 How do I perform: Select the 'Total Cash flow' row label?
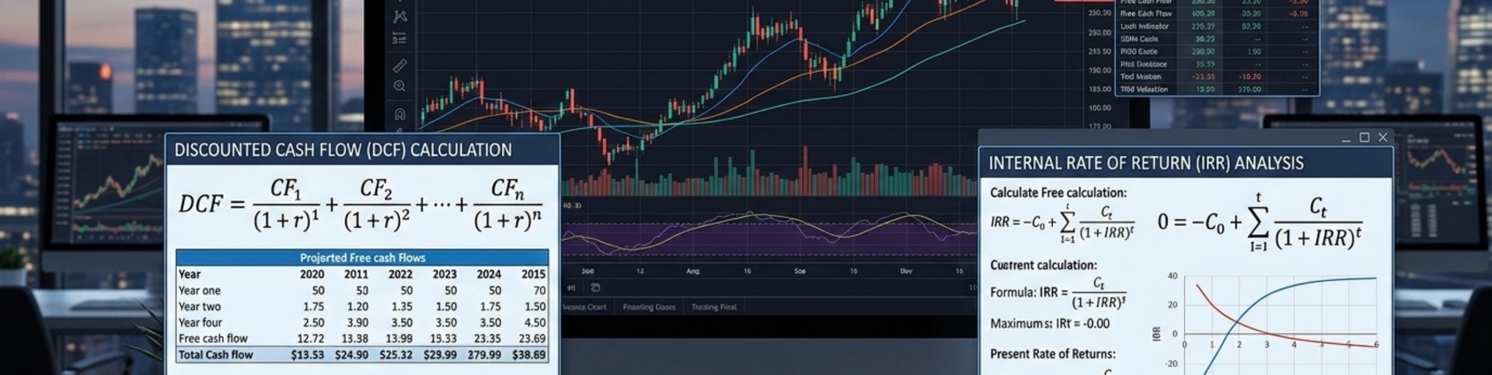click(x=215, y=355)
